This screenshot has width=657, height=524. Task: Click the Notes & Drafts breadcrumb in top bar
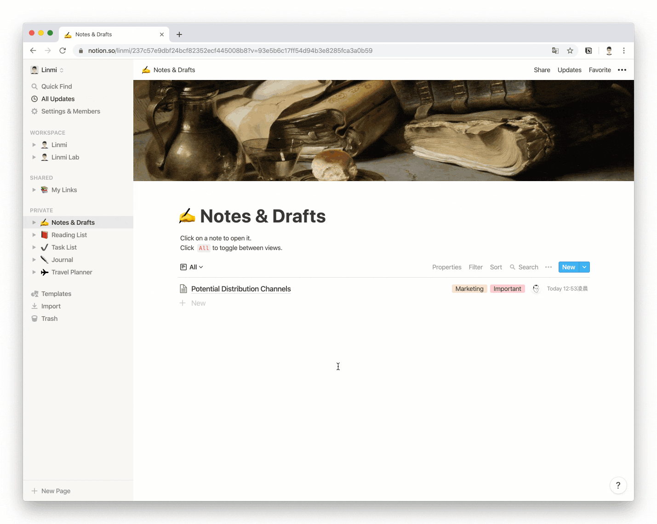coord(169,70)
